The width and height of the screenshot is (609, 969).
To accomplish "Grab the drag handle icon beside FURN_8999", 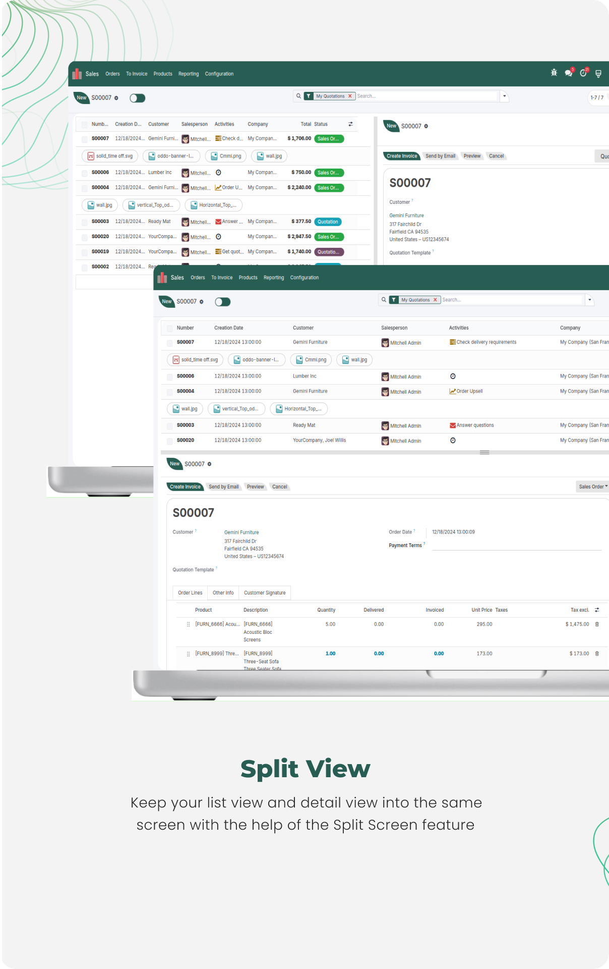I will point(189,654).
